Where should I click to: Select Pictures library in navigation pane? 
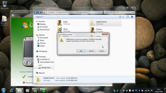tap(43, 43)
